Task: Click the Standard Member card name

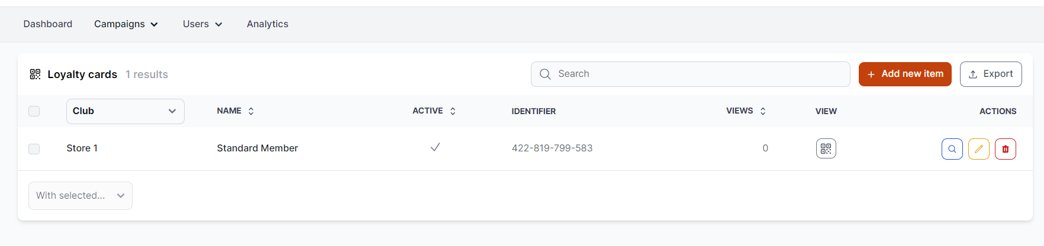Action: (x=257, y=148)
